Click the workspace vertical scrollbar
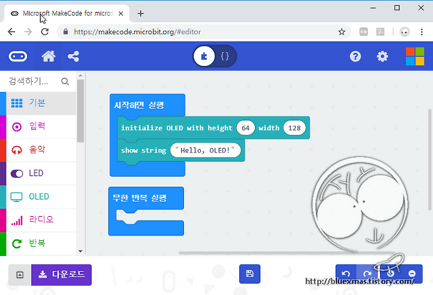The width and height of the screenshot is (433, 295). (x=429, y=159)
